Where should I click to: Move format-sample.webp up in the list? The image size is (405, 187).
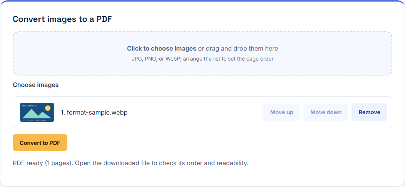(282, 112)
